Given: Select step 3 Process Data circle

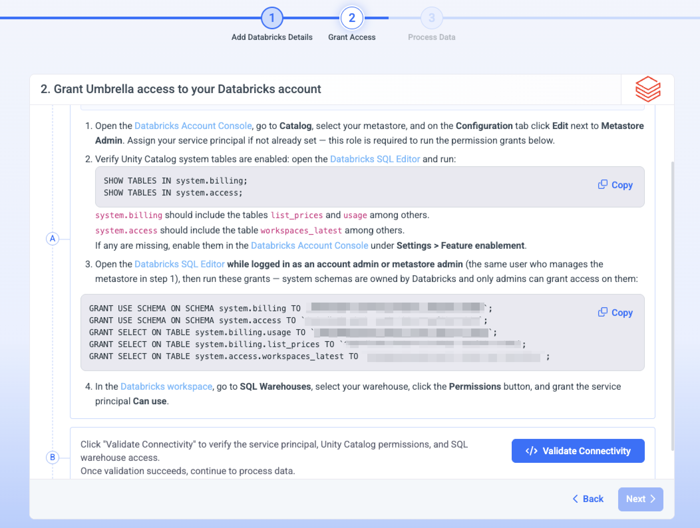Looking at the screenshot, I should (432, 18).
